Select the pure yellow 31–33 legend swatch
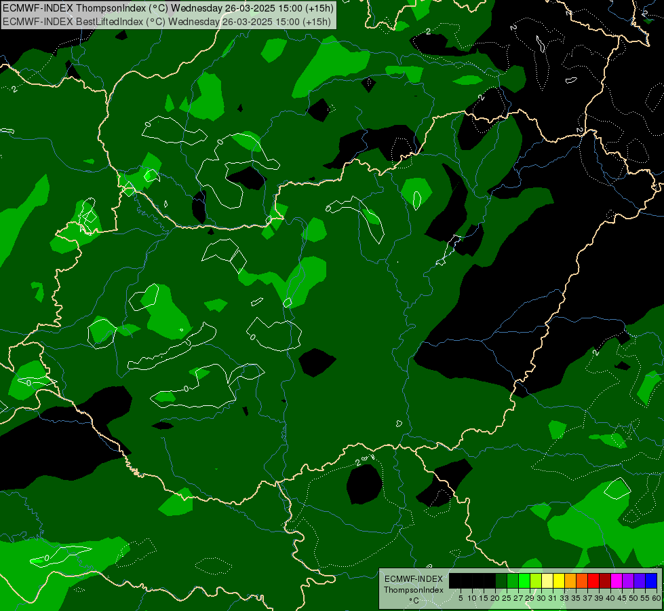The height and width of the screenshot is (611, 664). click(x=559, y=581)
